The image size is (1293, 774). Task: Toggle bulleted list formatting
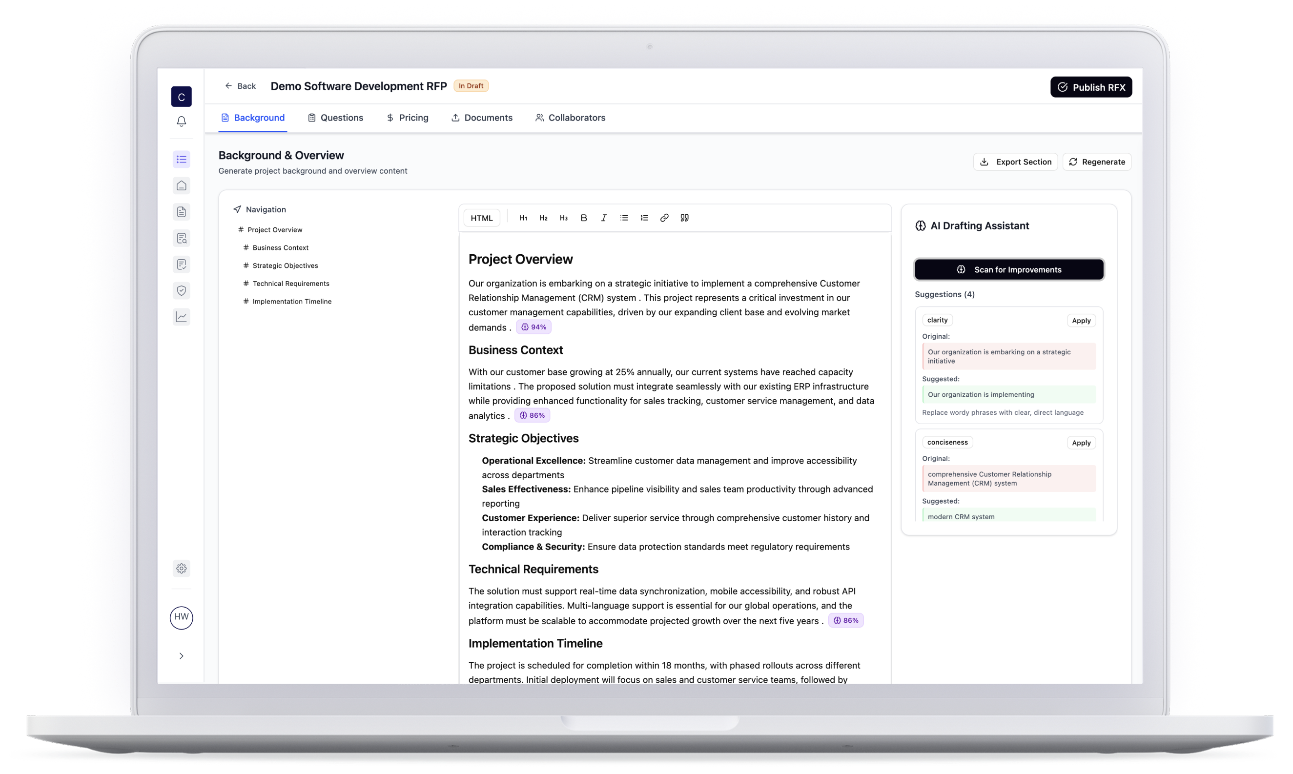pyautogui.click(x=624, y=218)
